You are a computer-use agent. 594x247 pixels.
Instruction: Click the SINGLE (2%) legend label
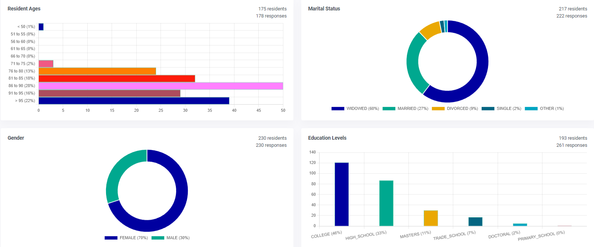[509, 109]
